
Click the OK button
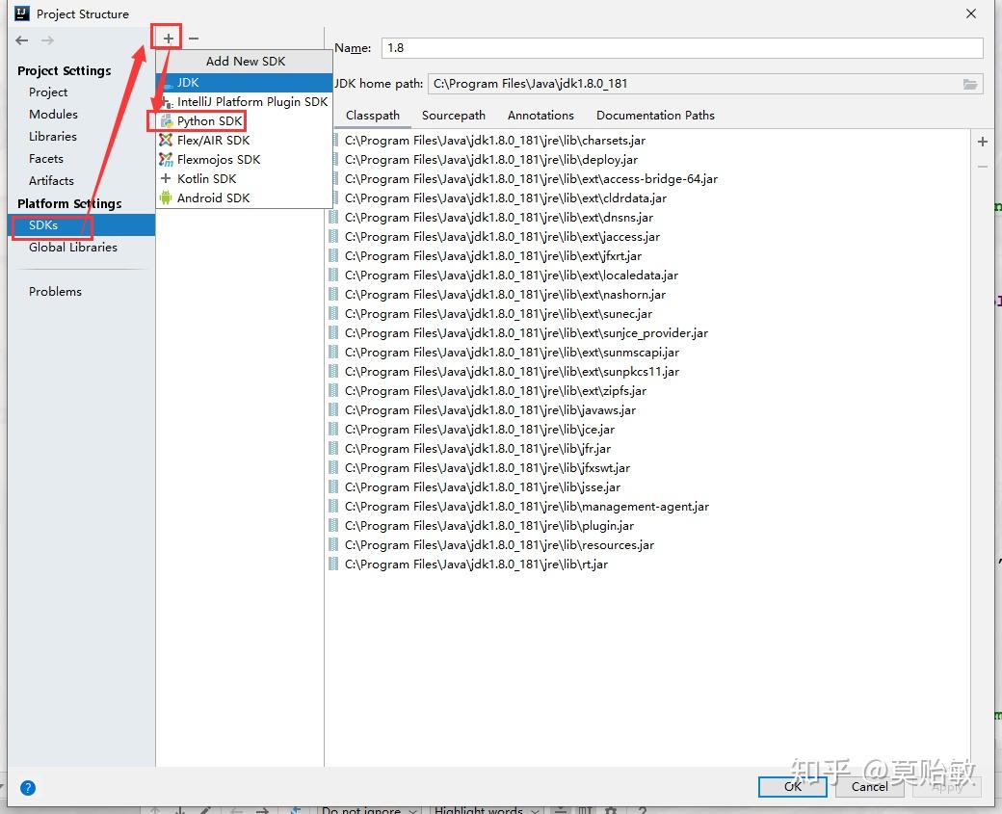tap(792, 787)
